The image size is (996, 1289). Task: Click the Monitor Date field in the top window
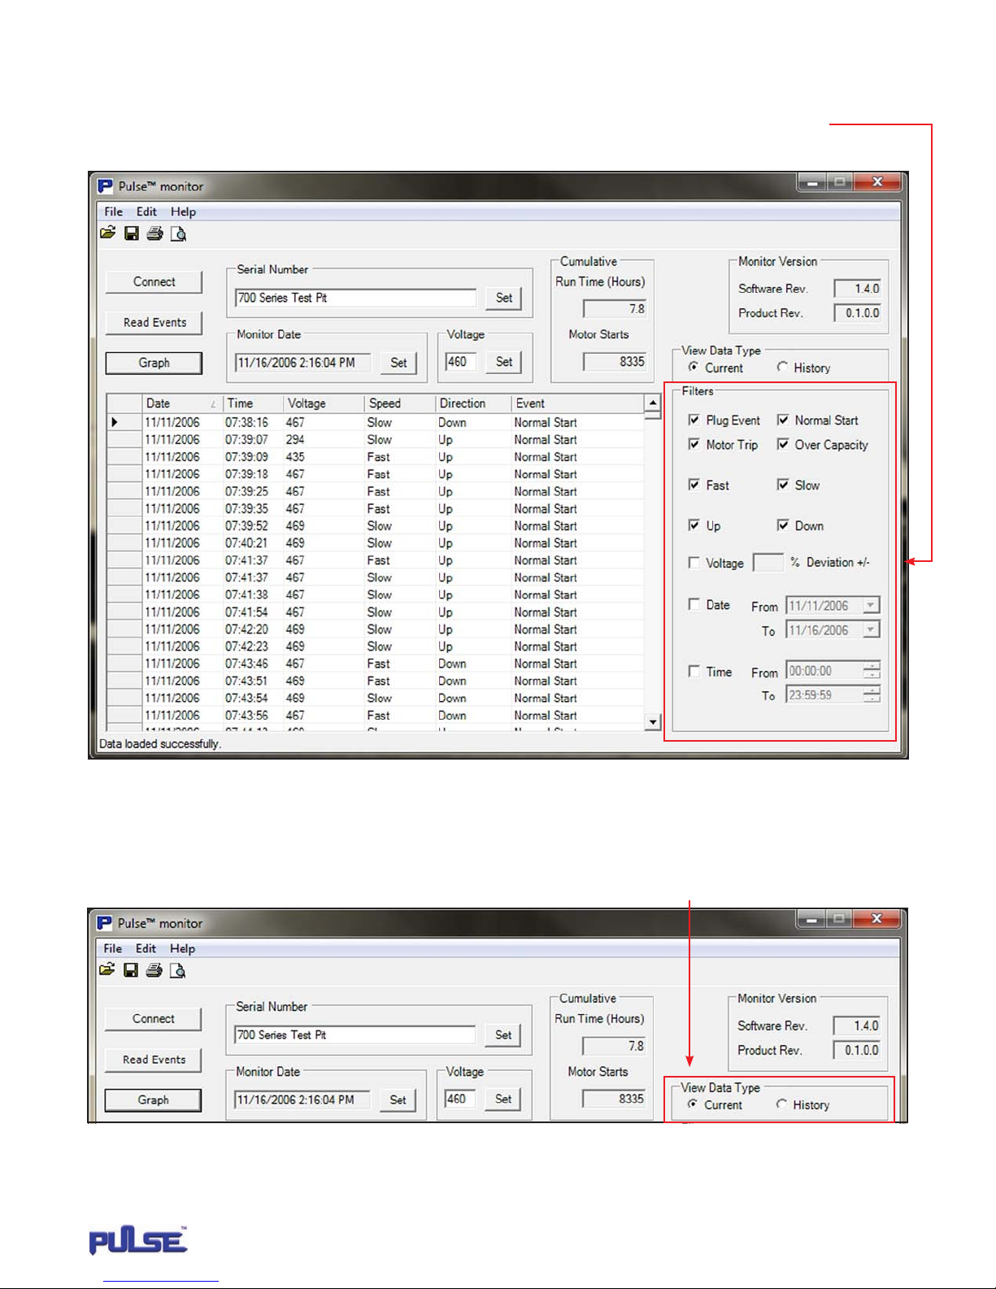tap(302, 363)
